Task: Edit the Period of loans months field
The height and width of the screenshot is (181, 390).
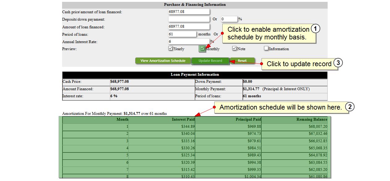Action: (182, 34)
